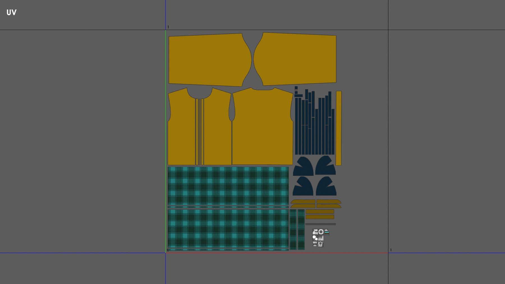Select the cyan bar in the hardware cluster
505x284 pixels.
(x=327, y=232)
